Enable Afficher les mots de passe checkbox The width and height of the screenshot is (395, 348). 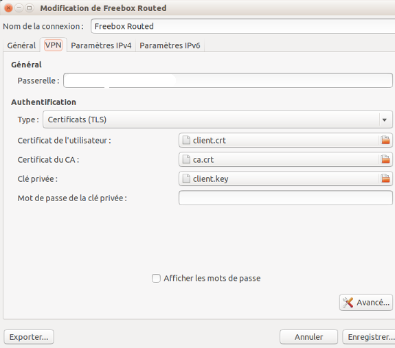click(x=156, y=278)
